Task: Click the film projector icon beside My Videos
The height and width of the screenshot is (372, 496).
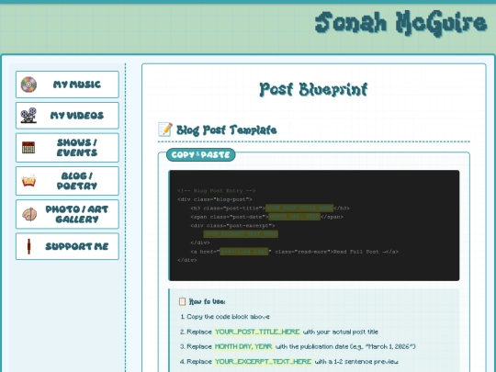Action: click(28, 116)
